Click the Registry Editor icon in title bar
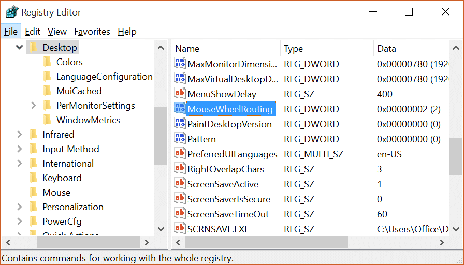This screenshot has height=265, width=464. point(11,12)
